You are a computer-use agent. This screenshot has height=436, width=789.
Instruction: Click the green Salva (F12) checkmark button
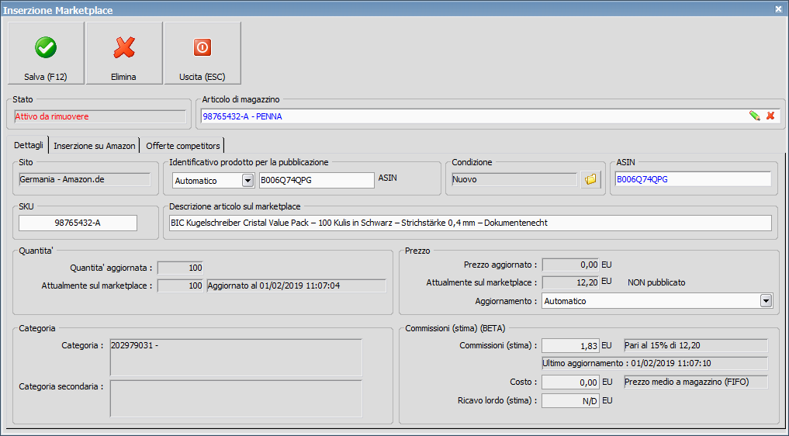click(x=46, y=53)
